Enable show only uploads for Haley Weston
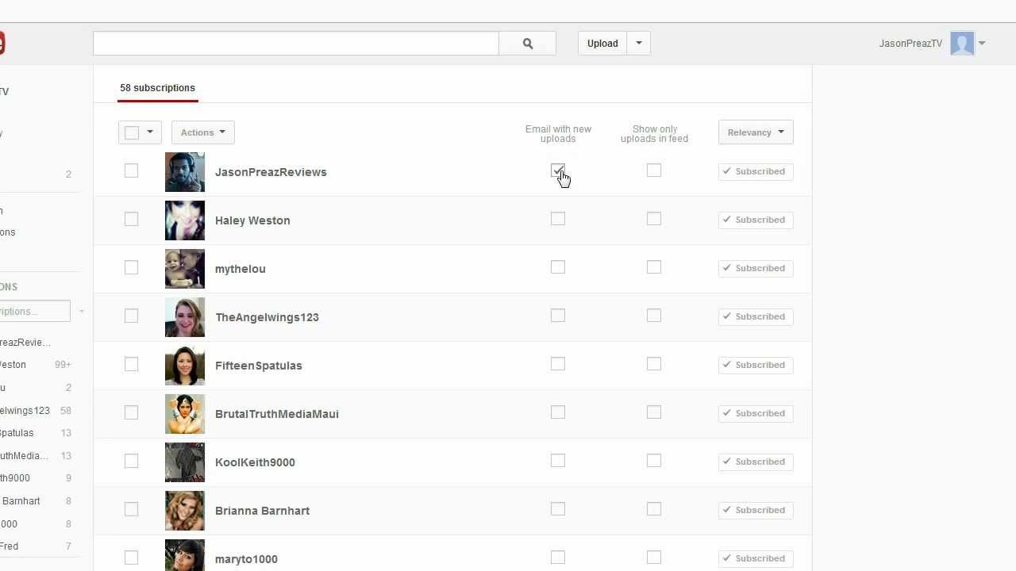1016x571 pixels. click(x=654, y=219)
